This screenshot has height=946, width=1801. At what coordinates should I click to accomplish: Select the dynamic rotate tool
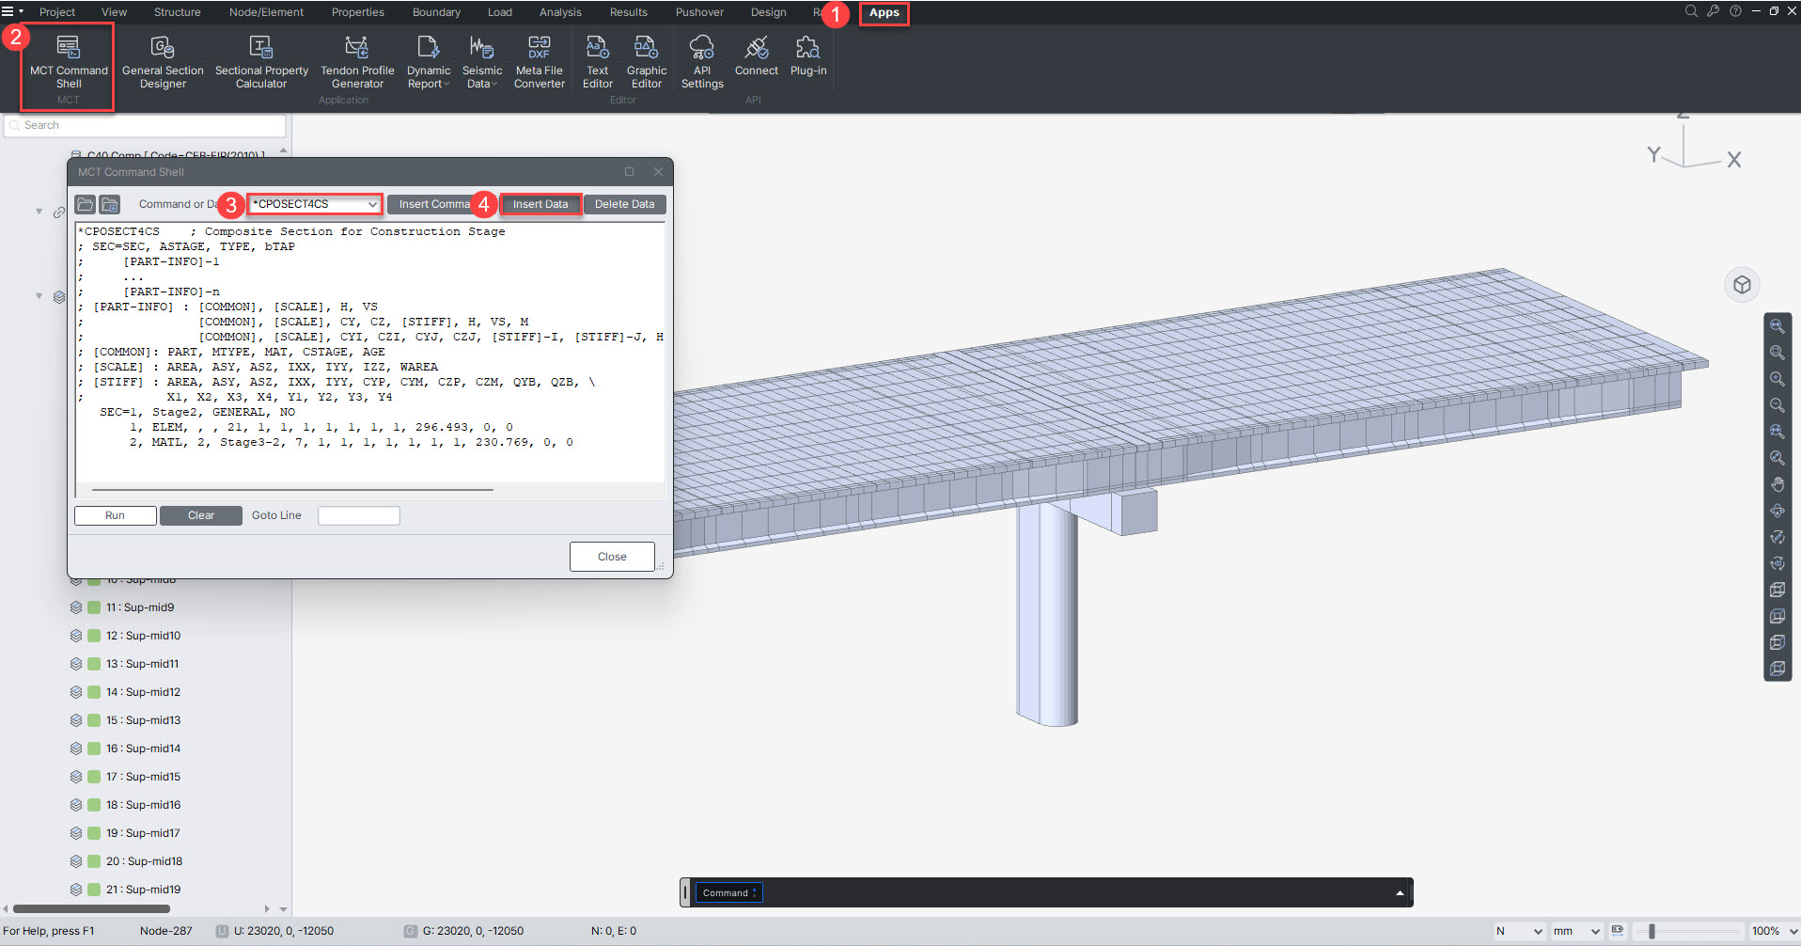(x=1778, y=511)
